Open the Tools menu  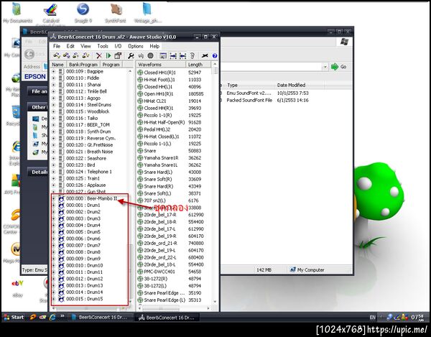click(103, 46)
